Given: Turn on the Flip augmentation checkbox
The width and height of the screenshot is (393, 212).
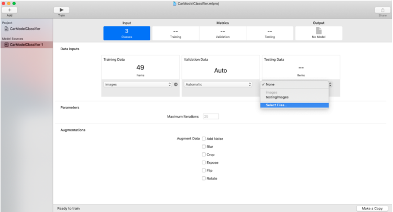Looking at the screenshot, I should (x=204, y=170).
